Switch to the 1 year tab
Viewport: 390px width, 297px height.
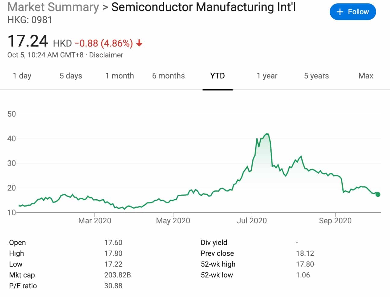click(267, 76)
